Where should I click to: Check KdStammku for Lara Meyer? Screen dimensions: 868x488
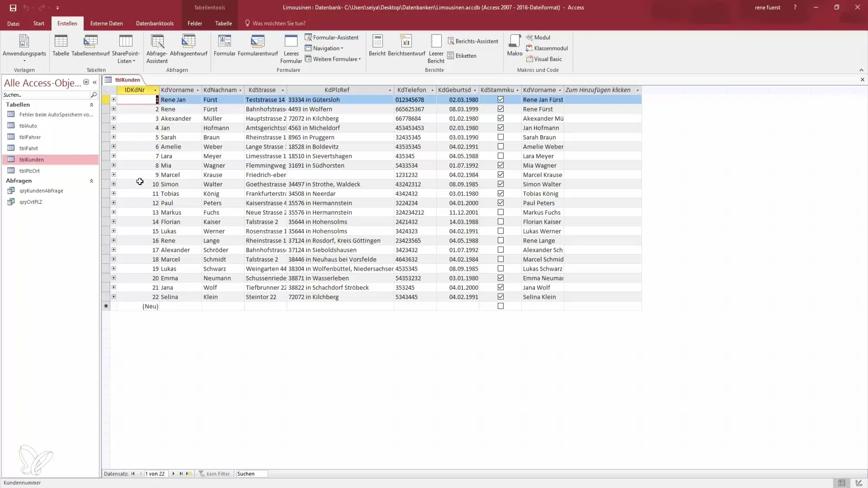pyautogui.click(x=500, y=156)
